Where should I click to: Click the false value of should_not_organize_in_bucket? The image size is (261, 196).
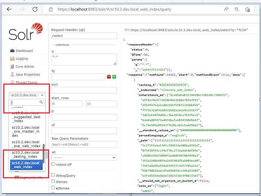(x=204, y=181)
